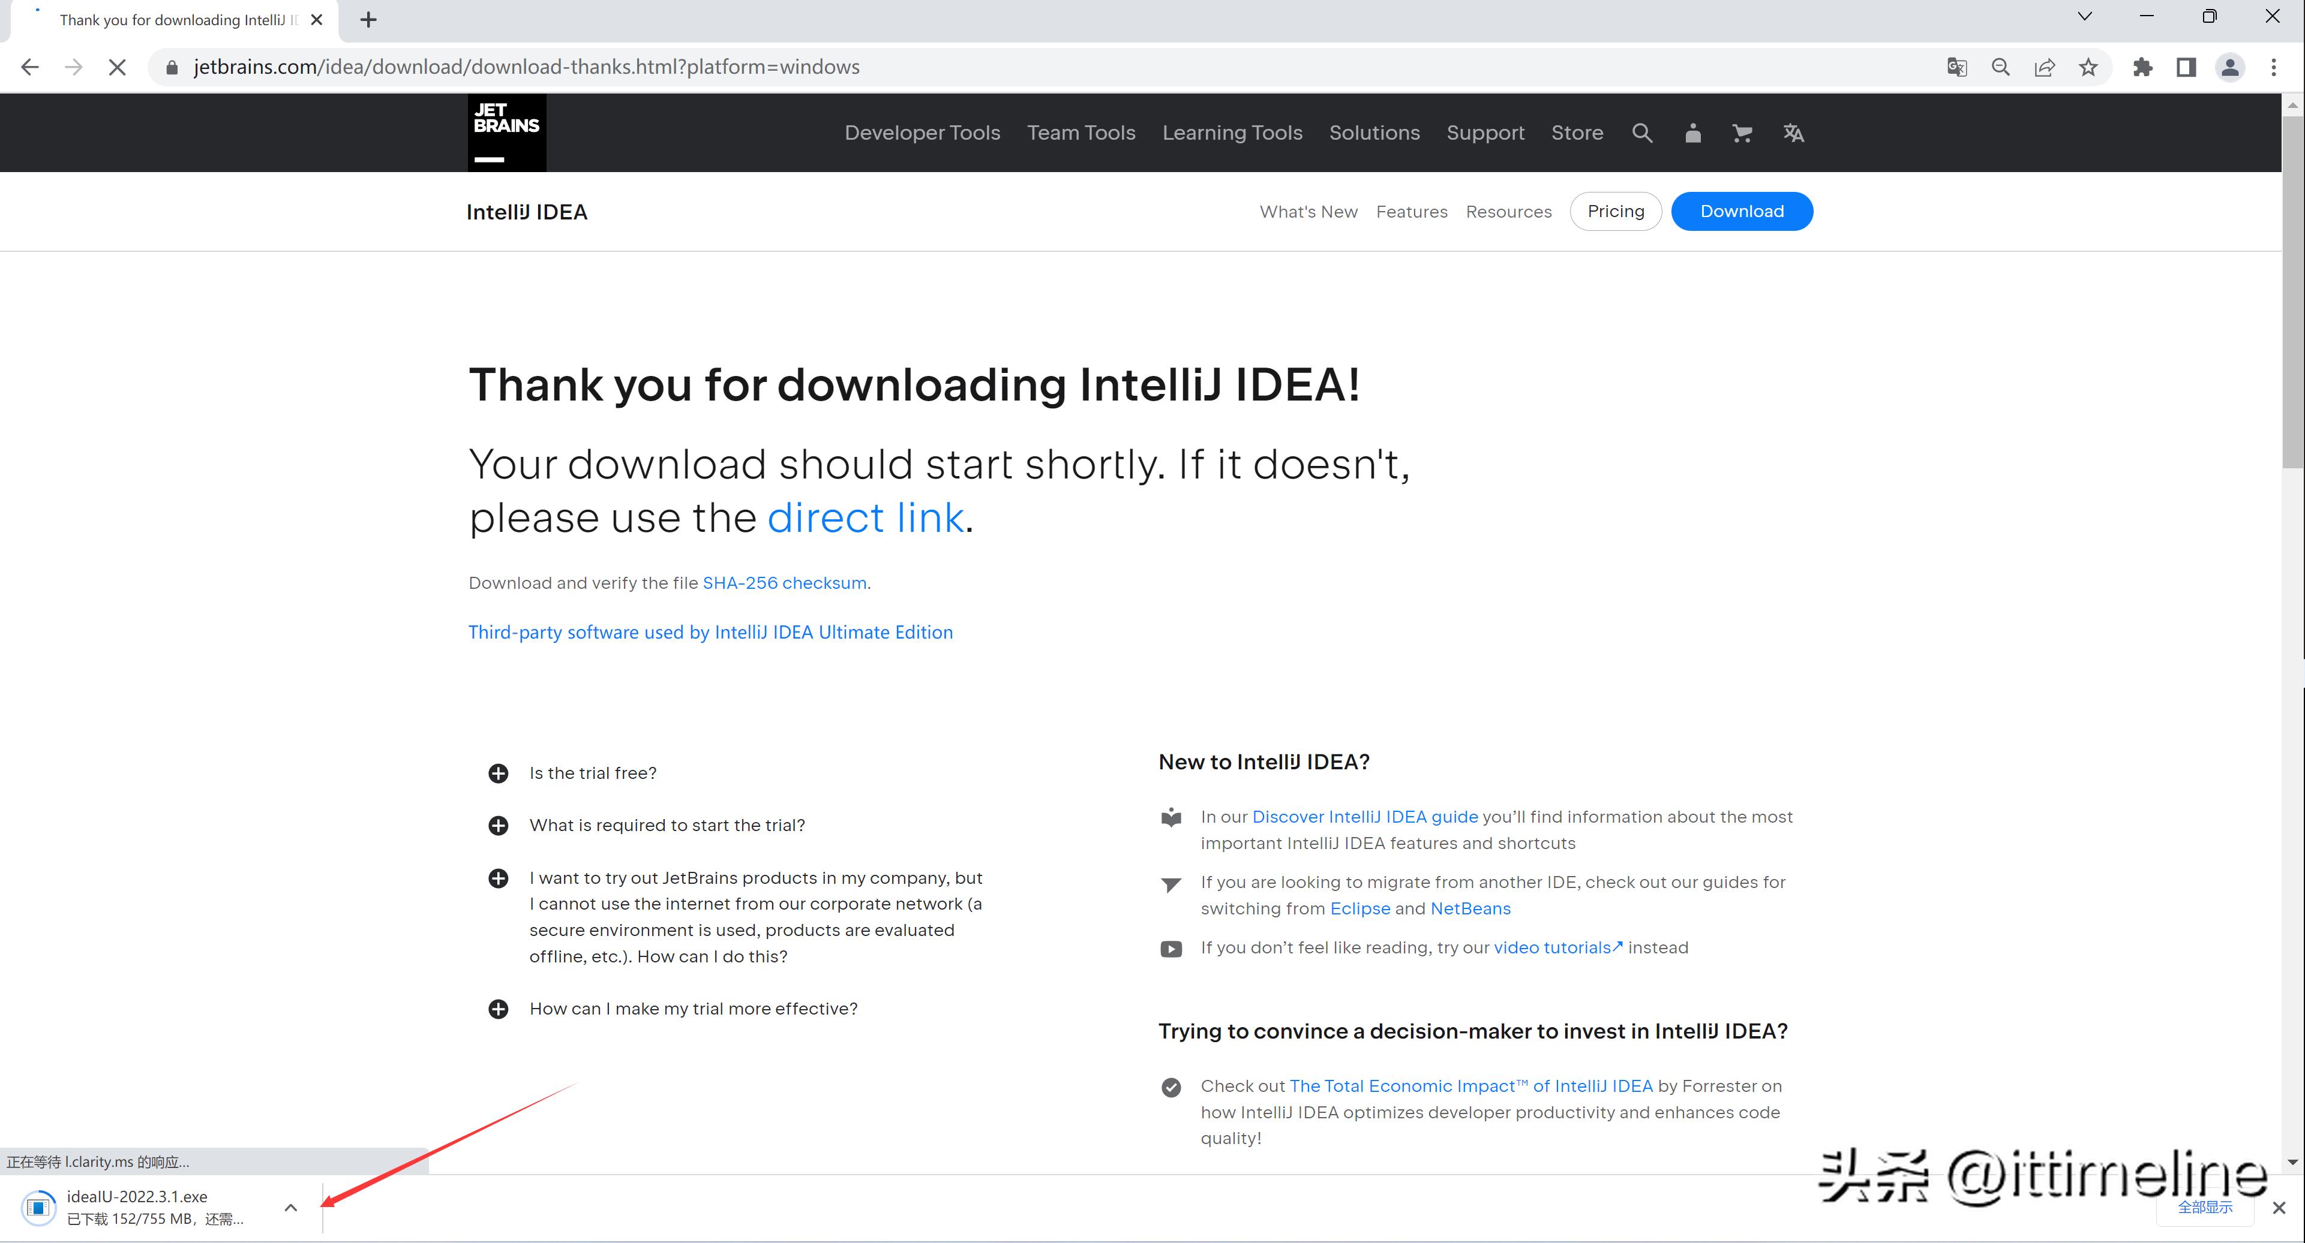Open the site language selector icon
This screenshot has width=2305, height=1243.
point(1793,133)
